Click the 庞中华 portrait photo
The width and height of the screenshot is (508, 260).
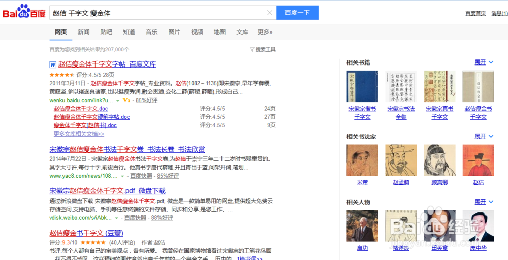pos(478,225)
